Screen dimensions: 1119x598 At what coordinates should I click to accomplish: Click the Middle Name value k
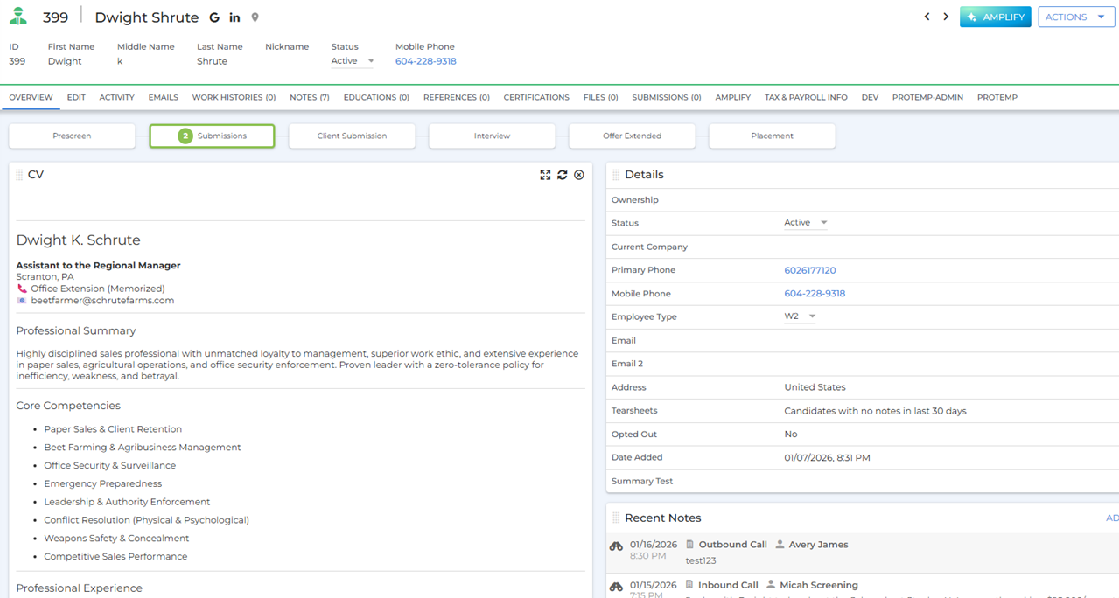120,61
